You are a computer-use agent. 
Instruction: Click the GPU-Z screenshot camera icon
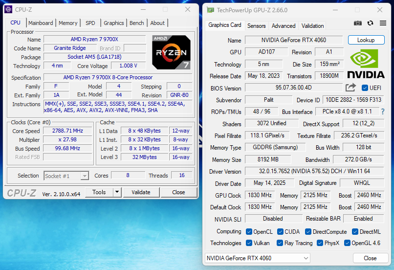pos(358,23)
